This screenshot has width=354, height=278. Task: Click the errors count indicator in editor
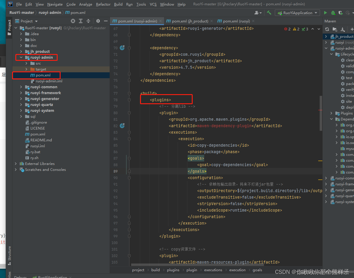[x=288, y=29]
